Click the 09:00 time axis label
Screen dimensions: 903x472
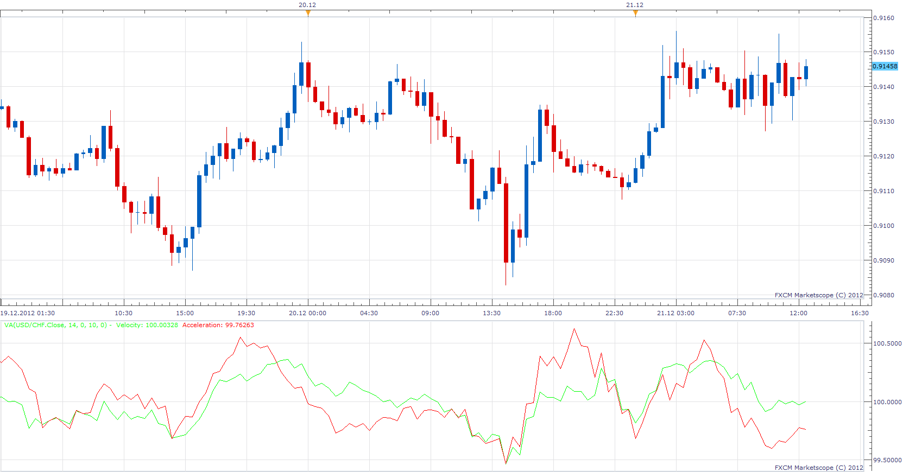pyautogui.click(x=431, y=313)
